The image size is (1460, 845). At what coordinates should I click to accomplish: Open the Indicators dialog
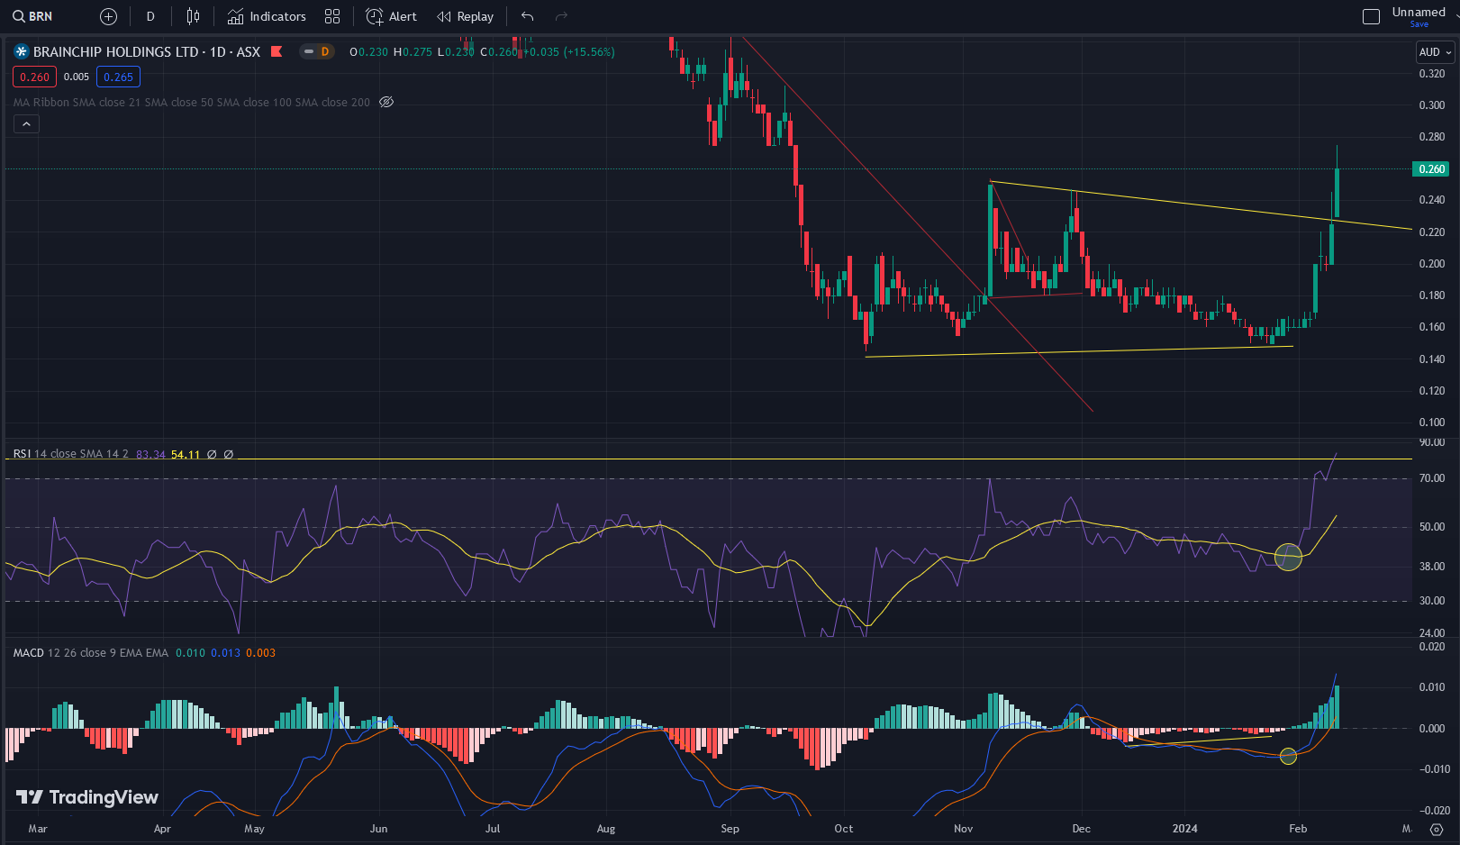(267, 16)
